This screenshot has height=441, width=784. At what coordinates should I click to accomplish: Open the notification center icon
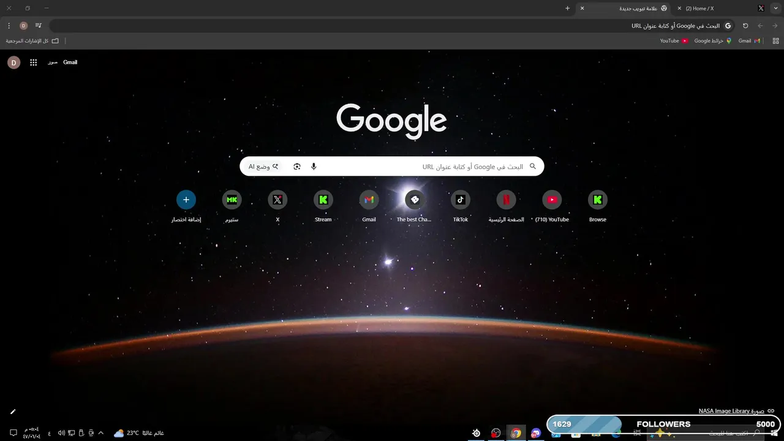[x=13, y=433]
